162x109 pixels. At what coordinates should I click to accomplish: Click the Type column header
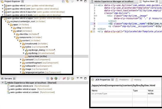[140, 91]
